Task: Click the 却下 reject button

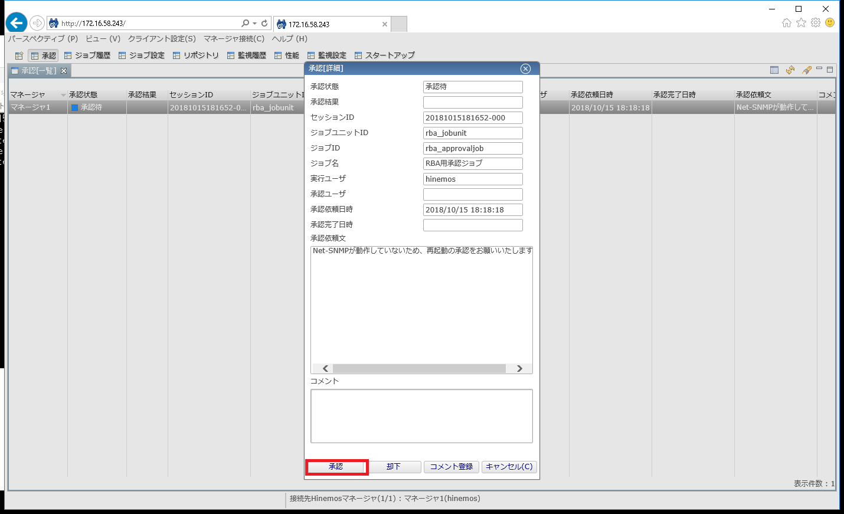Action: coord(394,467)
